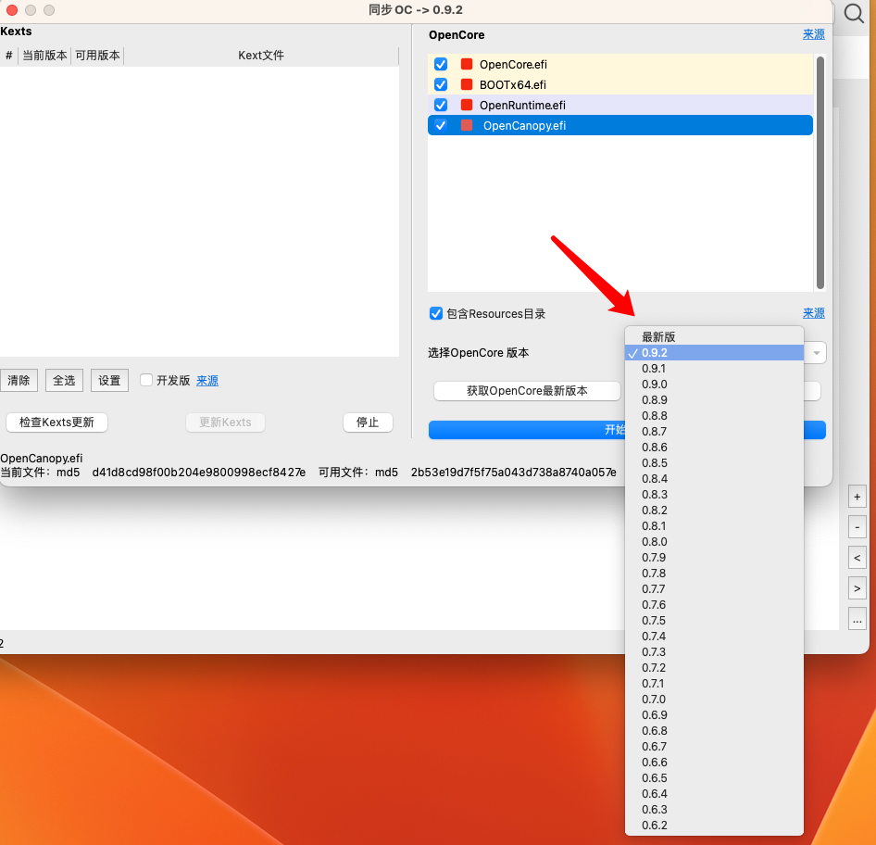Viewport: 876px width, 845px height.
Task: Pick version 0.6.5 from the list
Action: (x=714, y=778)
